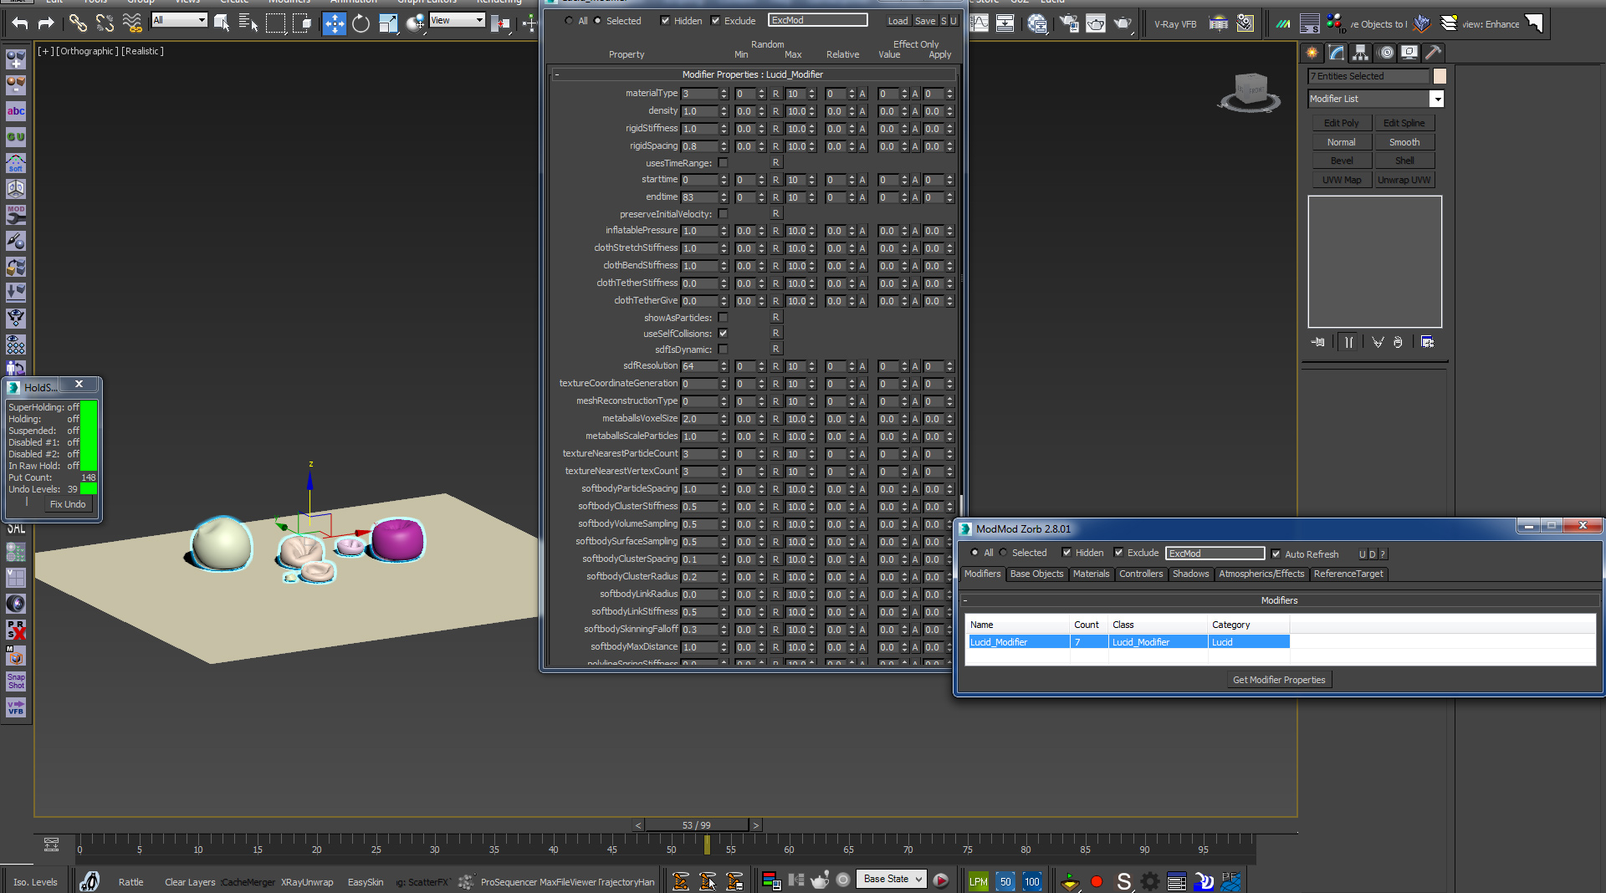Click the object color swatch
This screenshot has width=1606, height=893.
[x=1440, y=76]
